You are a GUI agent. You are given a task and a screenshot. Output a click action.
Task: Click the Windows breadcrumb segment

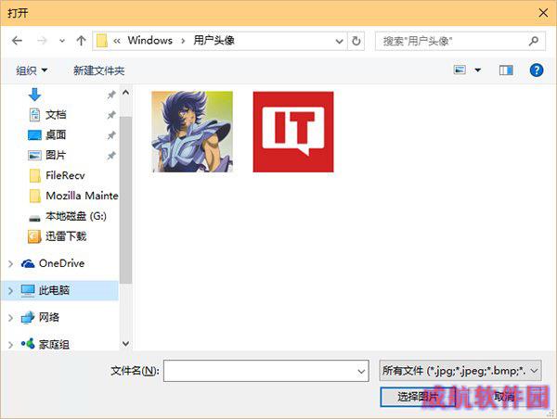point(149,41)
